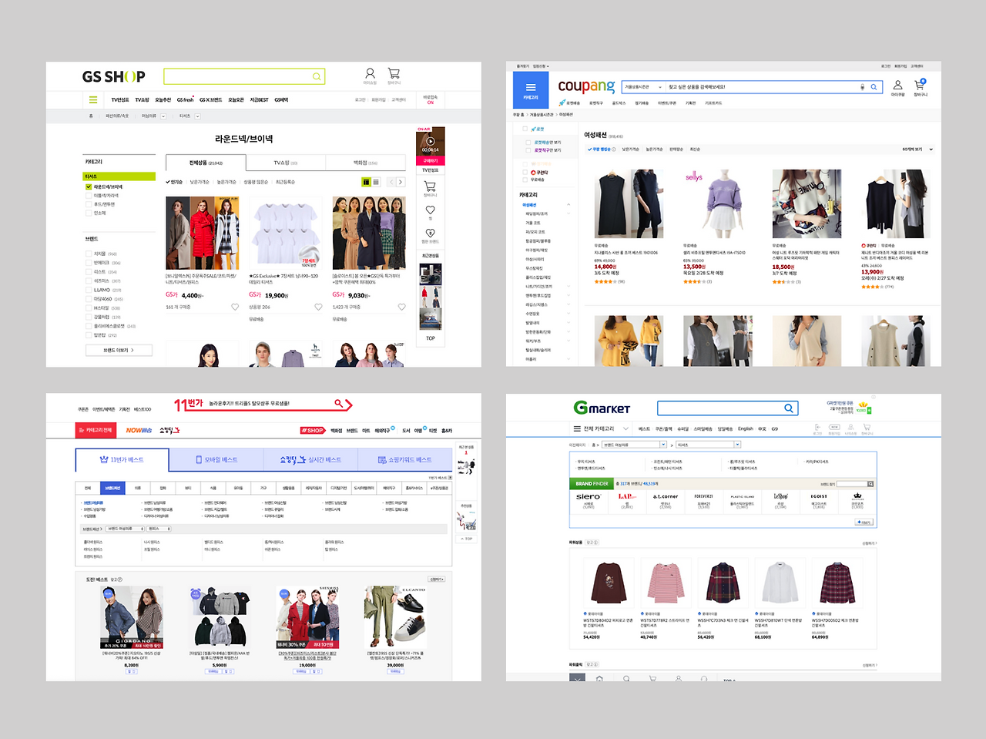Switch to the 모바일 베스트 tab in 11번가
Viewport: 986px width, 739px height.
point(216,460)
